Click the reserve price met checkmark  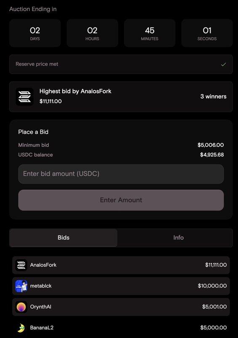[x=223, y=64]
